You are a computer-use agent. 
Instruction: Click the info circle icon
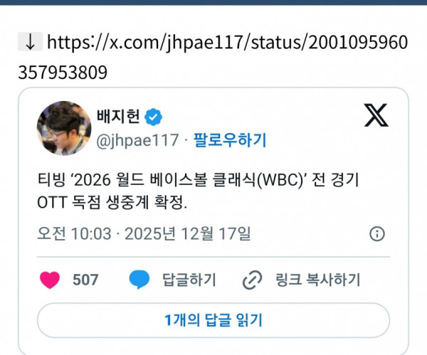(x=377, y=234)
